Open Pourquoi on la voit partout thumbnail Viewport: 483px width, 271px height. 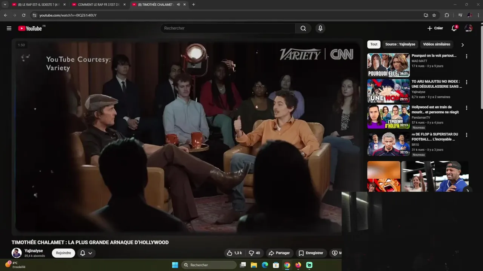388,65
